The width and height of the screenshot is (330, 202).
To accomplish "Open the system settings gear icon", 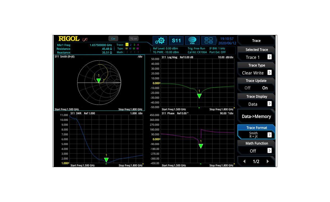I will pos(160,40).
